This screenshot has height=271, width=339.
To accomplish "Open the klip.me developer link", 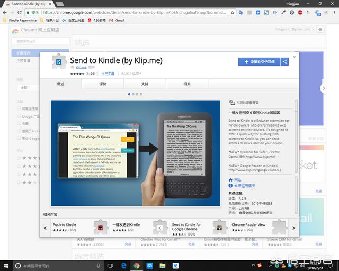I will (81, 67).
